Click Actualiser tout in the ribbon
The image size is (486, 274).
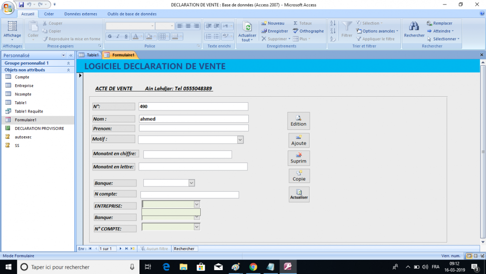[x=247, y=31]
